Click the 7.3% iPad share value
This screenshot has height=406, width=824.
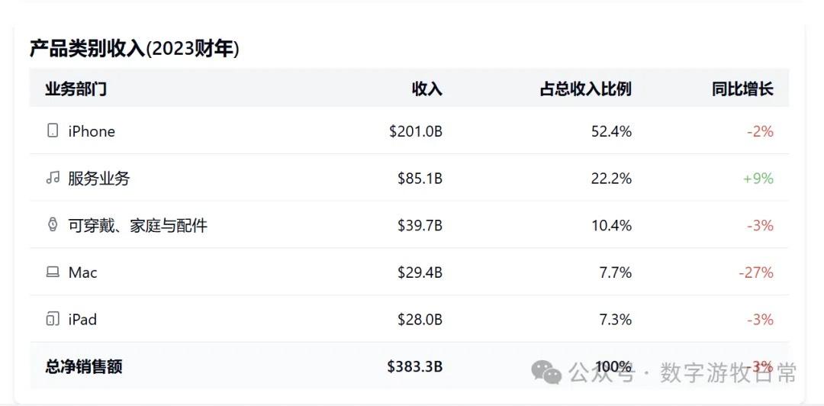[x=615, y=320]
